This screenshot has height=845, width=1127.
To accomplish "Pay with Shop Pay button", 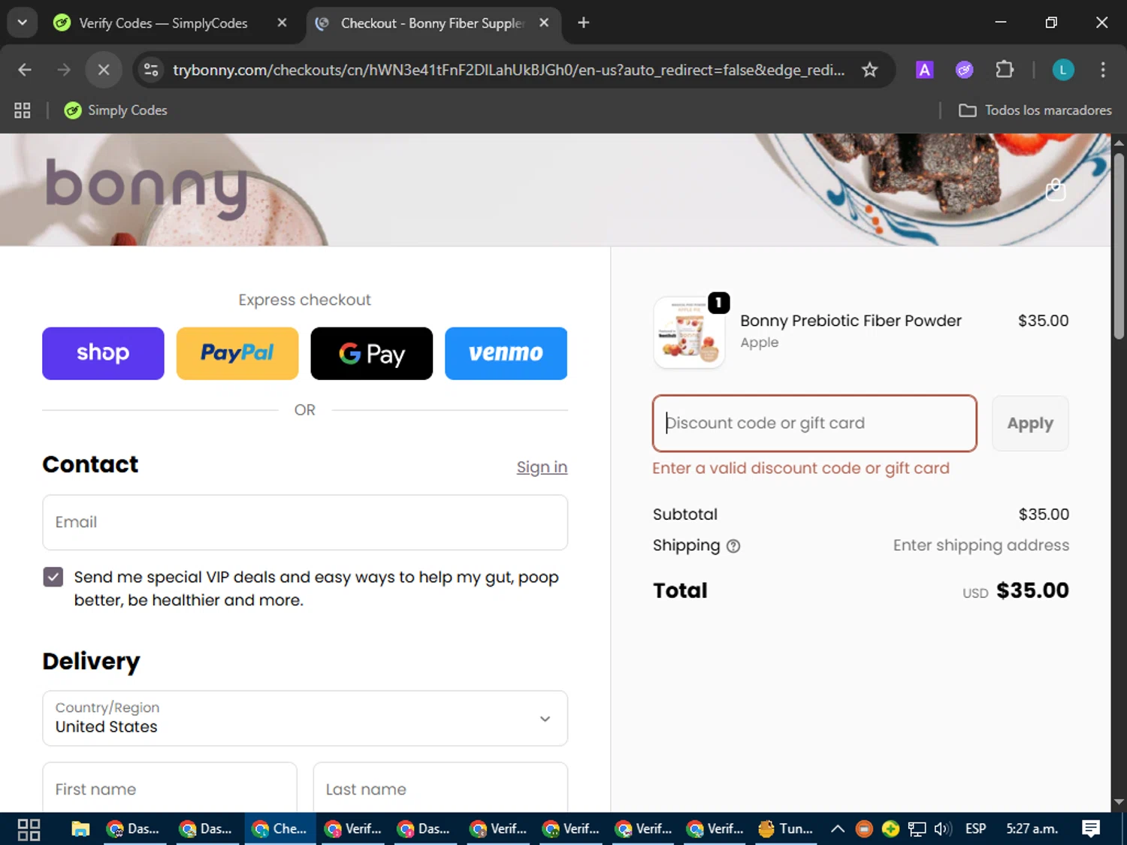I will [x=103, y=353].
